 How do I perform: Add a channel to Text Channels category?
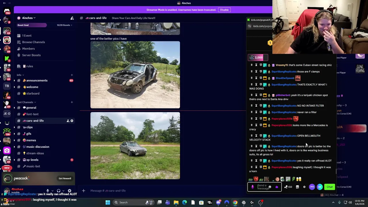(72, 102)
